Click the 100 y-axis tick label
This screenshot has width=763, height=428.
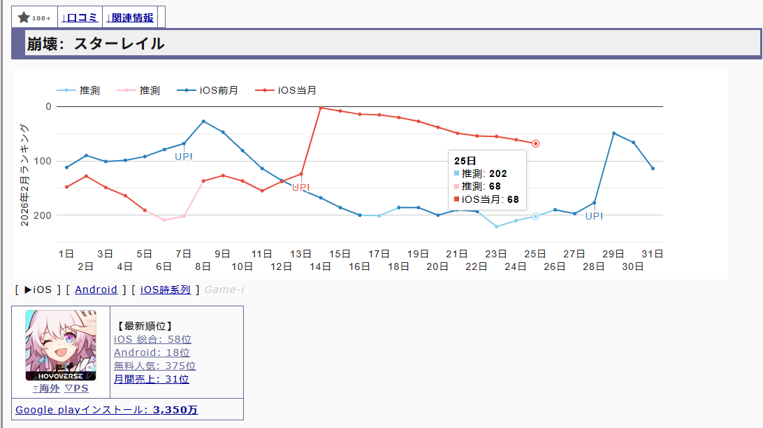click(x=43, y=161)
